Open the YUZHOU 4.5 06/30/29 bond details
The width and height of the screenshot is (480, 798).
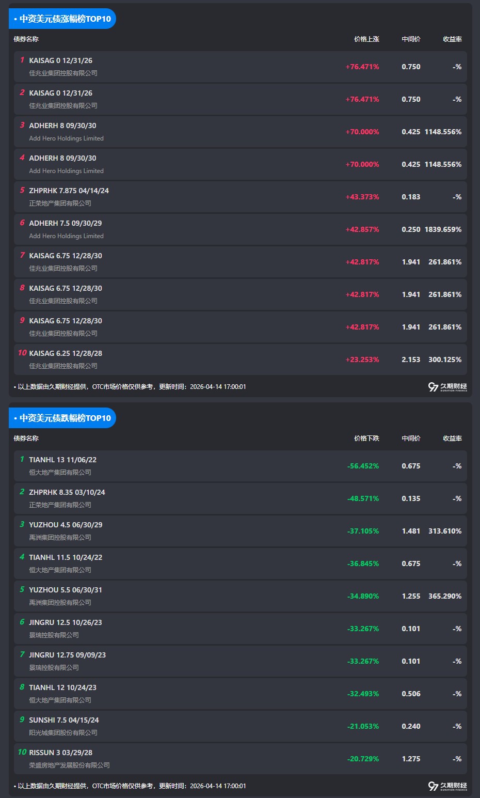click(66, 525)
